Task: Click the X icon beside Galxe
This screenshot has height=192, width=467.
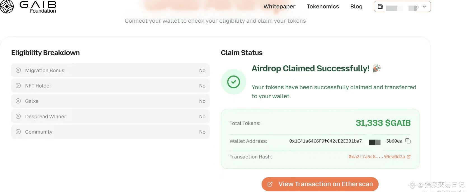Action: pyautogui.click(x=18, y=101)
